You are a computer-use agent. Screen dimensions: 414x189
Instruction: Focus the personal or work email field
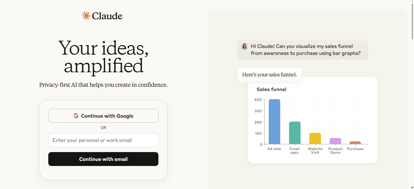[103, 140]
